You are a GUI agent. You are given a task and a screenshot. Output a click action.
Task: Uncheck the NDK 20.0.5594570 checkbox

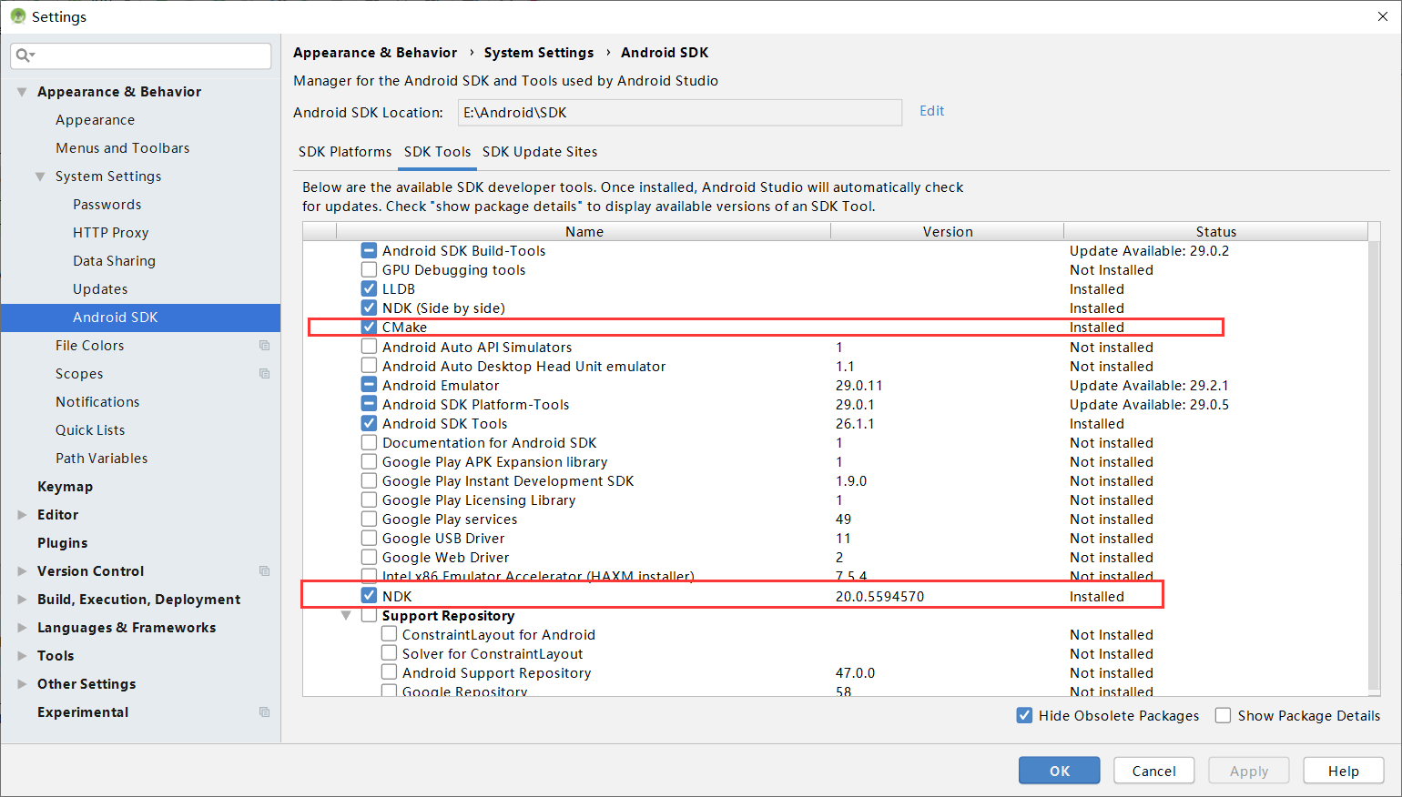click(x=369, y=596)
